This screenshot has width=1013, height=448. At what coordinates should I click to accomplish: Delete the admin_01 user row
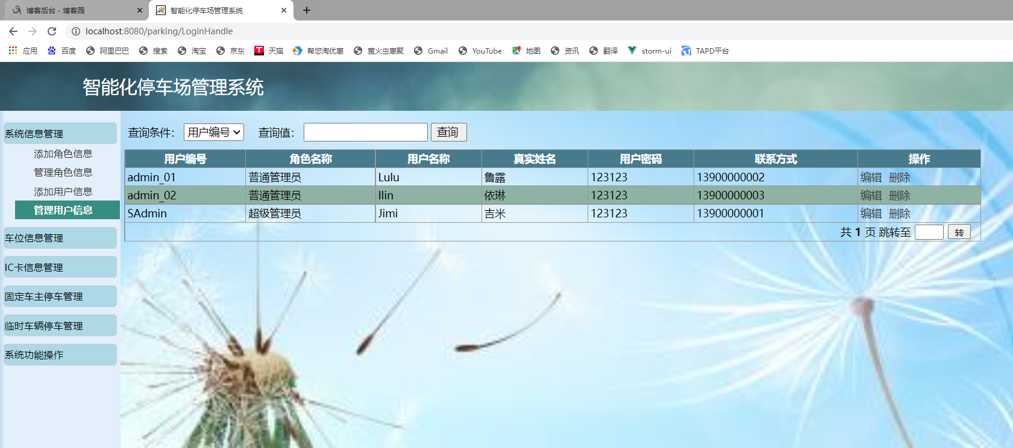click(x=900, y=178)
